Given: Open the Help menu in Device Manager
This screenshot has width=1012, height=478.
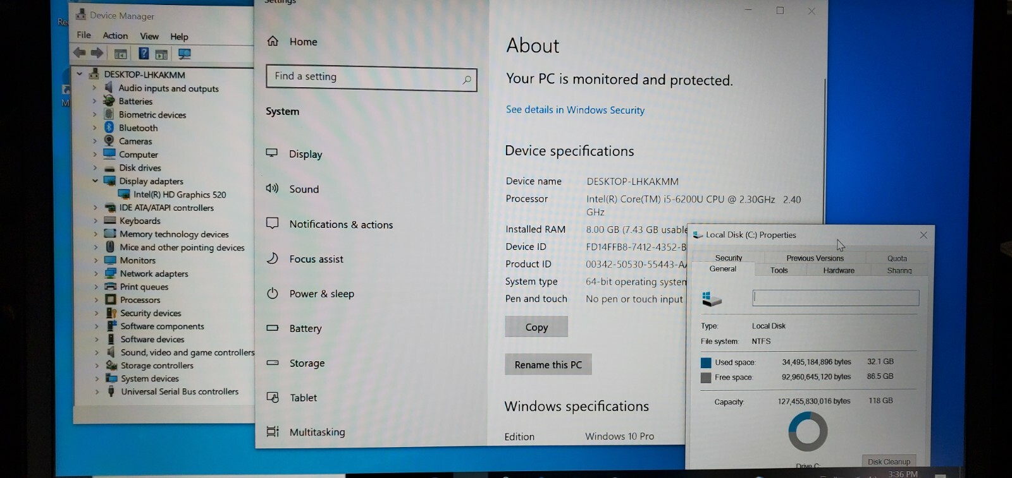Looking at the screenshot, I should click(179, 37).
